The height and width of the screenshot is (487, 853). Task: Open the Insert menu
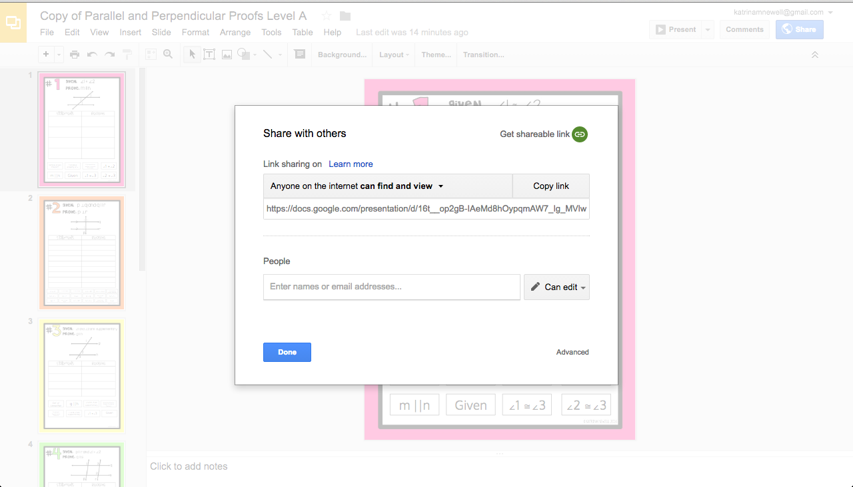[130, 32]
